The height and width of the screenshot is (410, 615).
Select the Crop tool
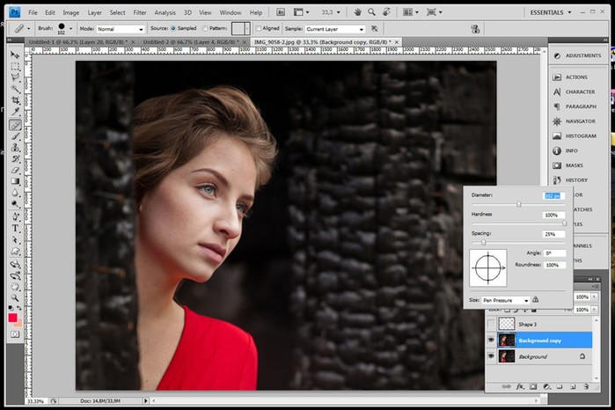(x=15, y=100)
